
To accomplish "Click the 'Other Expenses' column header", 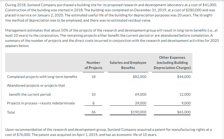I will click(172, 63).
